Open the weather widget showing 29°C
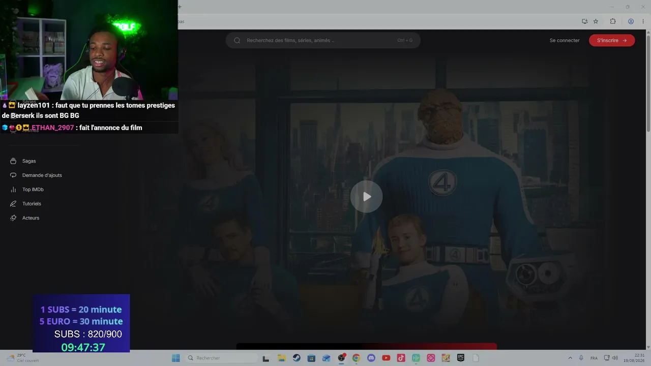 23,358
